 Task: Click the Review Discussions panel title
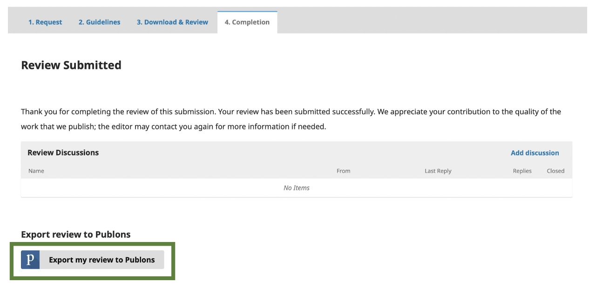[x=63, y=153]
